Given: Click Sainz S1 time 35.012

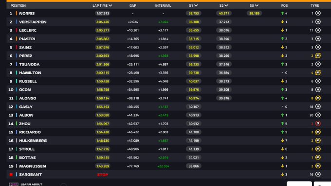Looking at the screenshot, I should click(194, 48).
